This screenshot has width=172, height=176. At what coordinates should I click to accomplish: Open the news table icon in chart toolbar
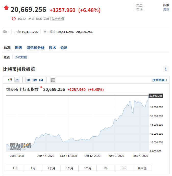pos(53,80)
